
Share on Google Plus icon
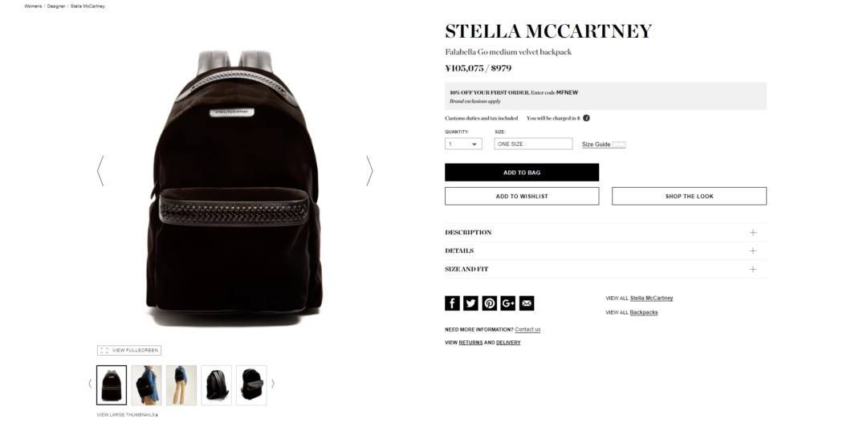[508, 303]
